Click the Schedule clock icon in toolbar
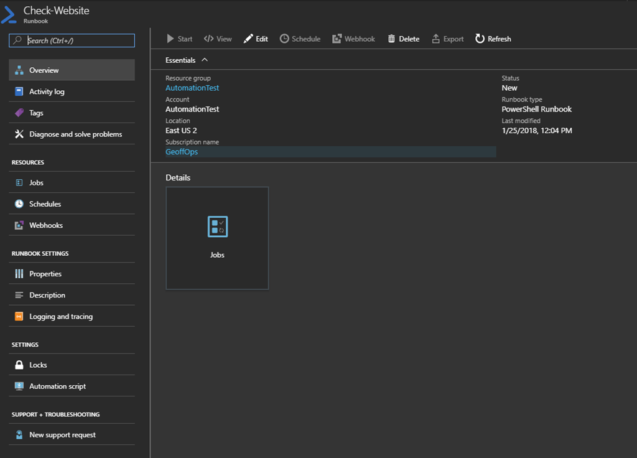 284,39
